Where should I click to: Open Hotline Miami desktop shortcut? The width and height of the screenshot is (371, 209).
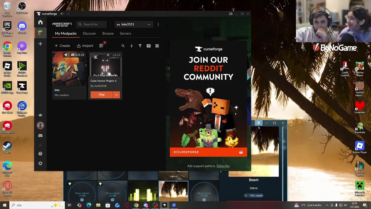pos(360,69)
